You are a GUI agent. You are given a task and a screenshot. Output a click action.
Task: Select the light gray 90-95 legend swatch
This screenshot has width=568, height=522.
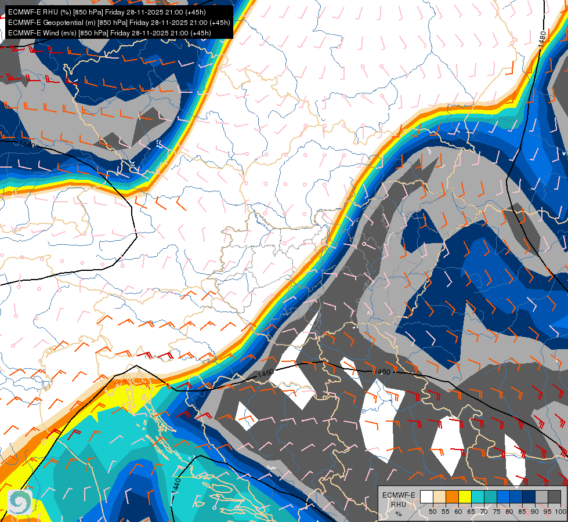pyautogui.click(x=541, y=497)
